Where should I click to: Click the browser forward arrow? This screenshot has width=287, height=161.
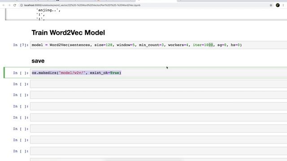9,5
